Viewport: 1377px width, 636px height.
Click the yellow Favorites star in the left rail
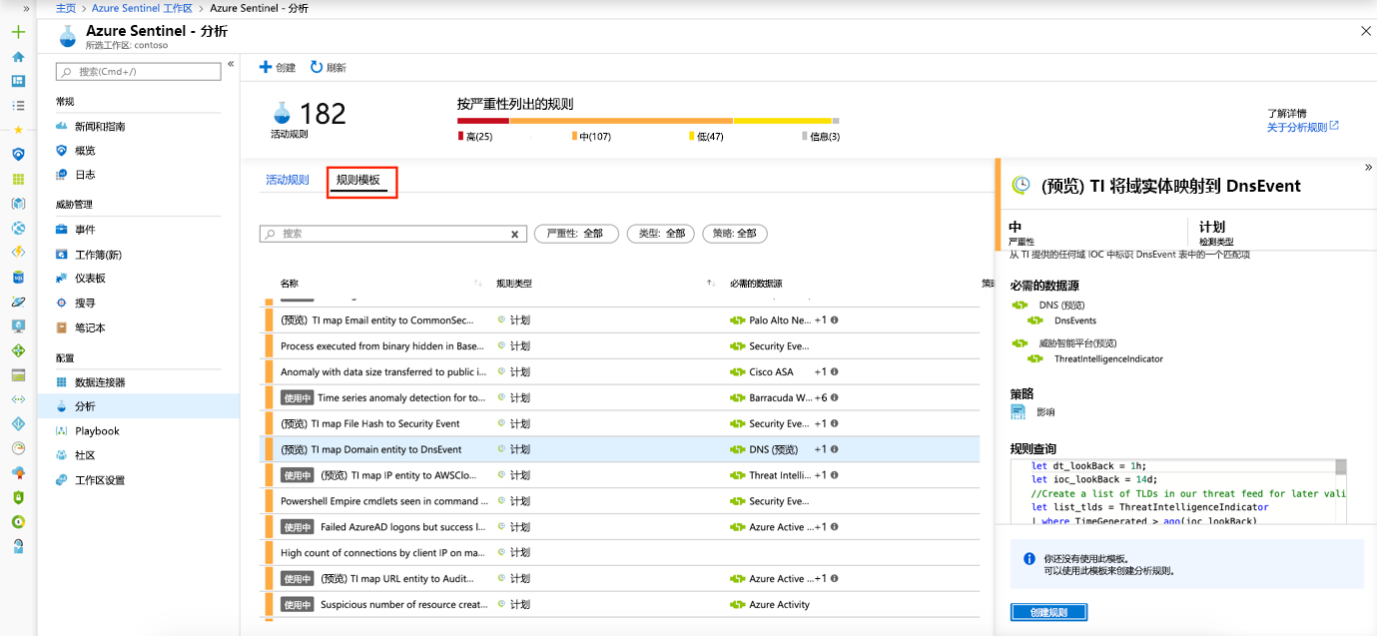[18, 130]
